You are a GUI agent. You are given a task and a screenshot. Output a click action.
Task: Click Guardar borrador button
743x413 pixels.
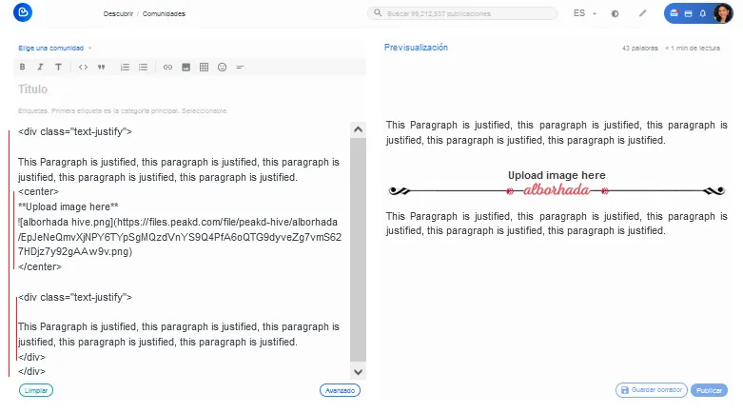tap(652, 390)
